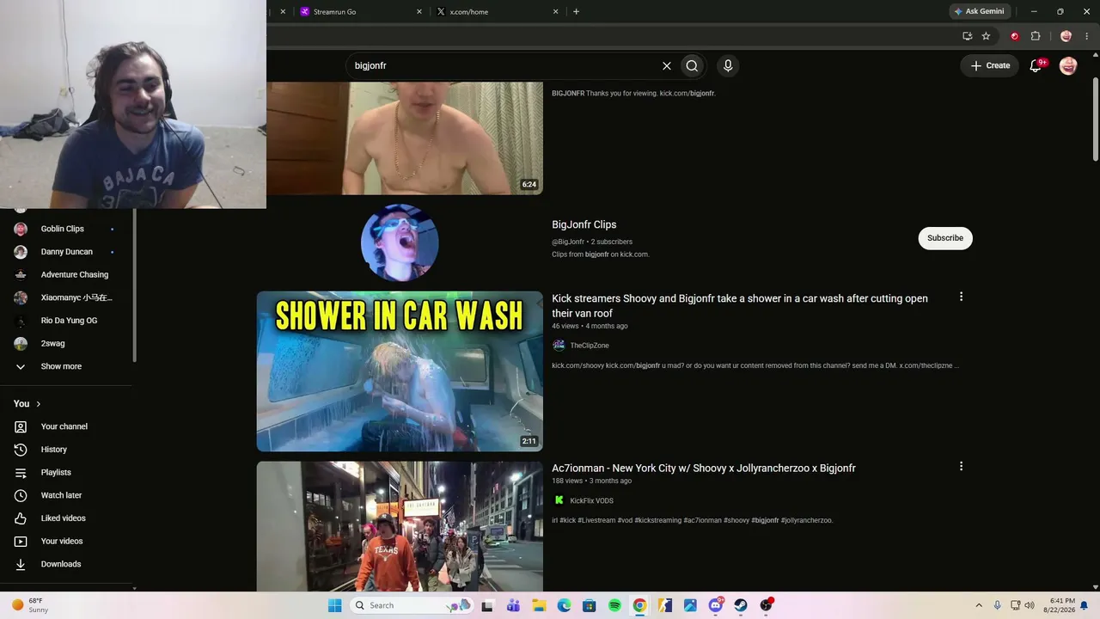Play the Ac7ionman New York City thumbnail

400,526
